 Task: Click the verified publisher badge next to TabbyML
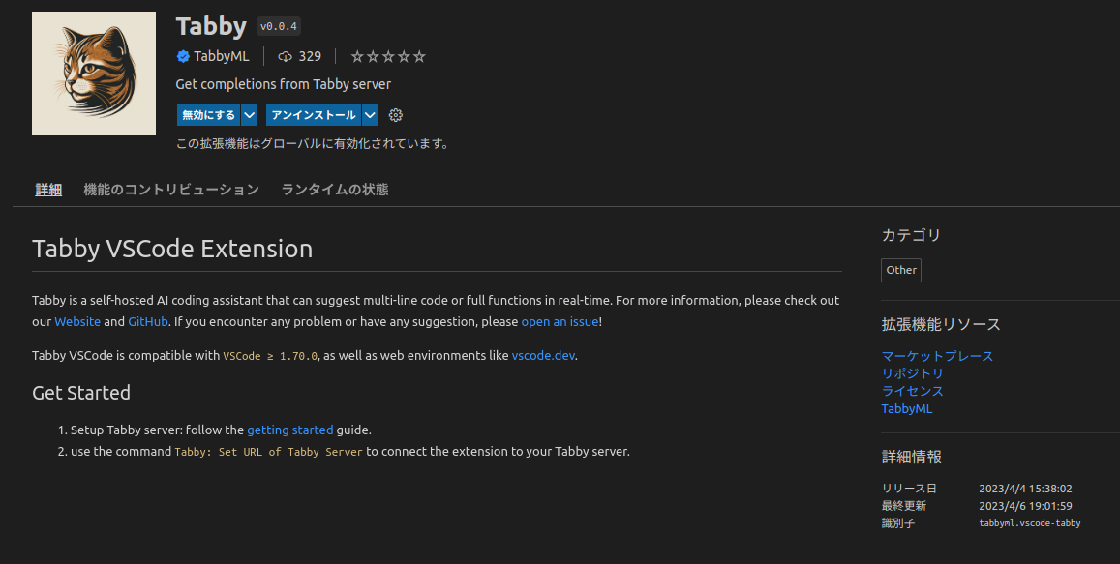[183, 56]
